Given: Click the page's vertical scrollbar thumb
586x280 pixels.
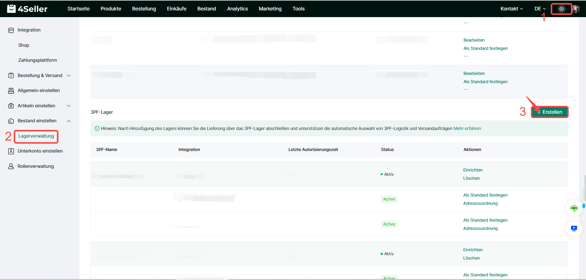Looking at the screenshot, I should [585, 188].
